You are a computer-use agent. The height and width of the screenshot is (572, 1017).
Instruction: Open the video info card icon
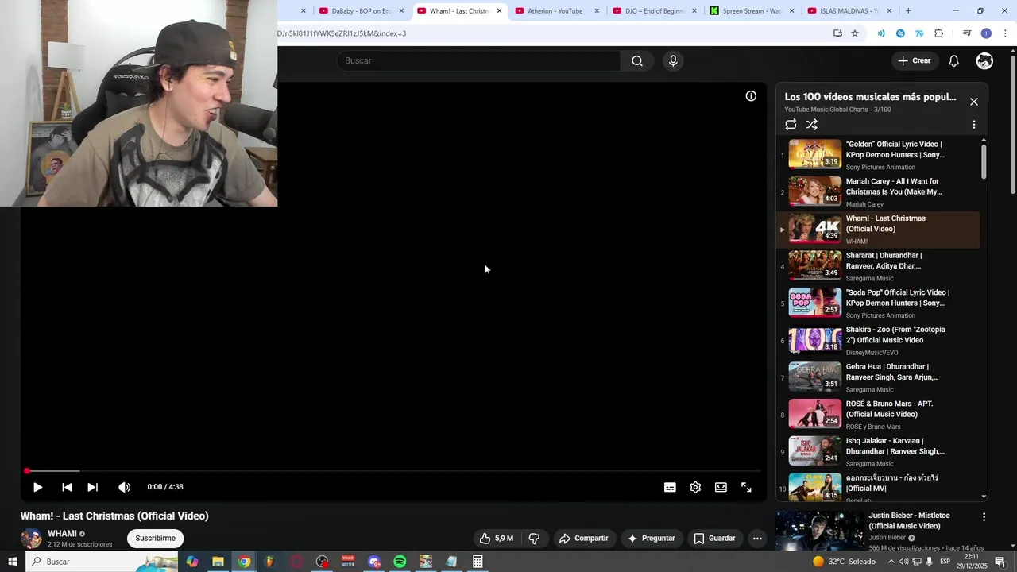pos(751,96)
